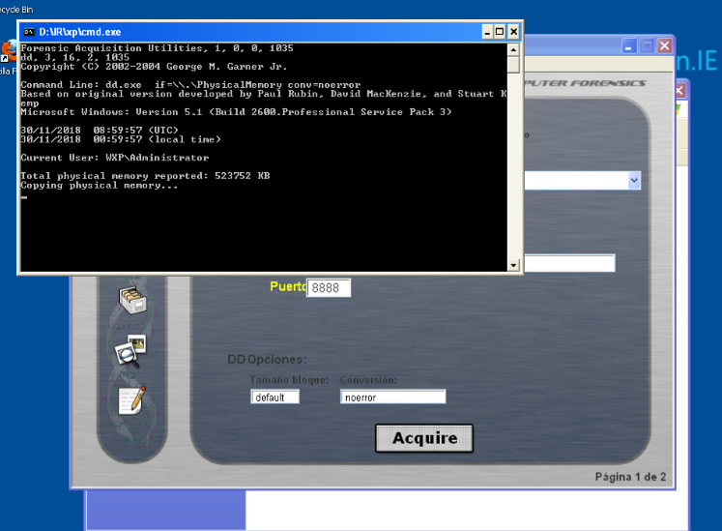Maximize the cmd.exe console window
The width and height of the screenshot is (722, 531).
point(500,31)
